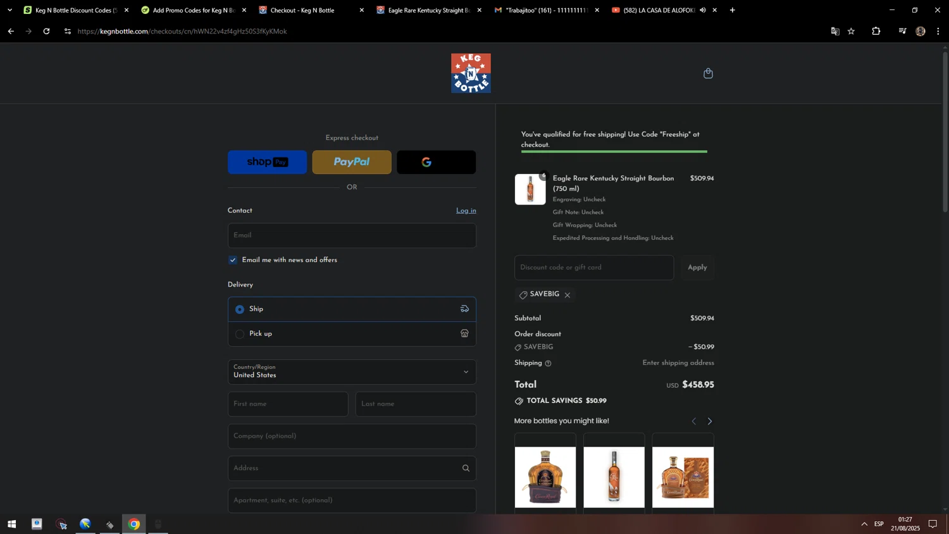The image size is (949, 534).
Task: Click the page vertical scrollbar
Action: point(945,133)
